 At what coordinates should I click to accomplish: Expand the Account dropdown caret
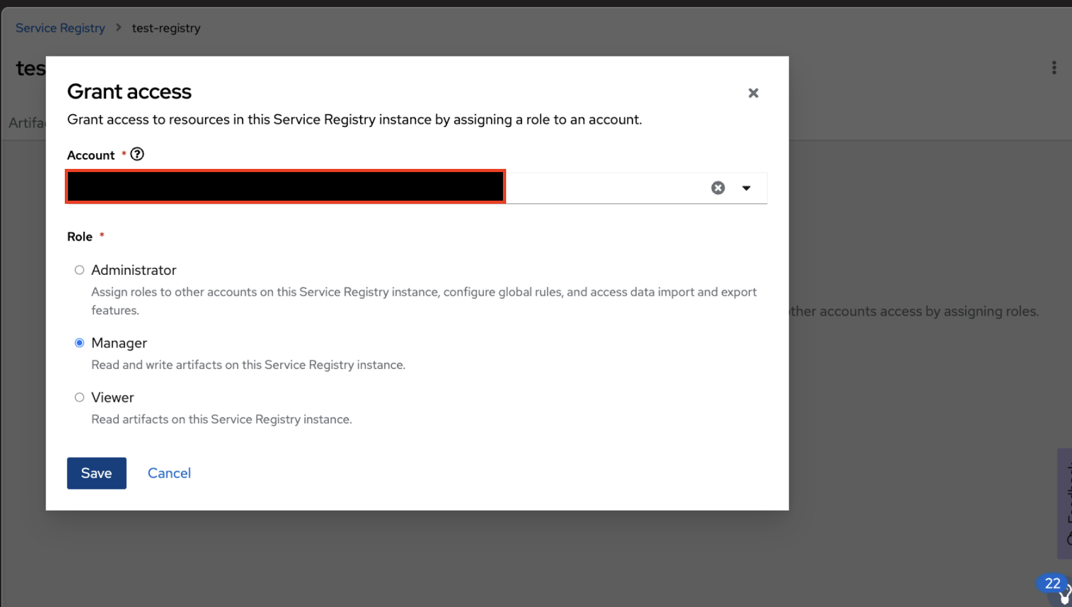746,188
